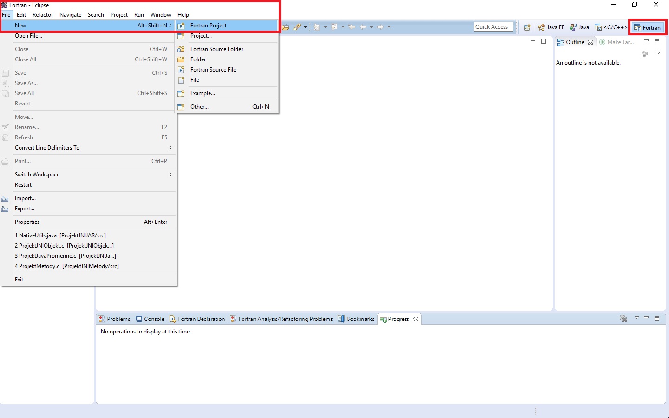669x418 pixels.
Task: Choose Example... from the New submenu
Action: click(227, 93)
